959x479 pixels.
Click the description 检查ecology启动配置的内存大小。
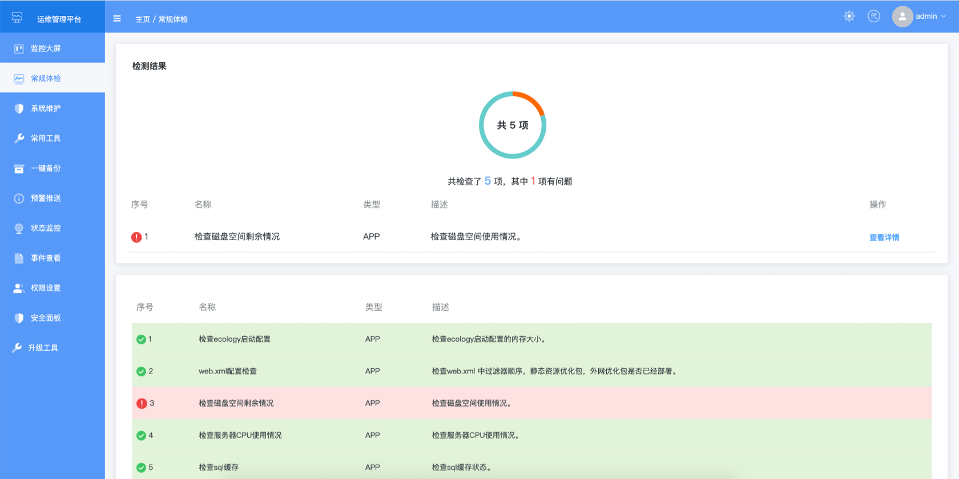[x=490, y=339]
